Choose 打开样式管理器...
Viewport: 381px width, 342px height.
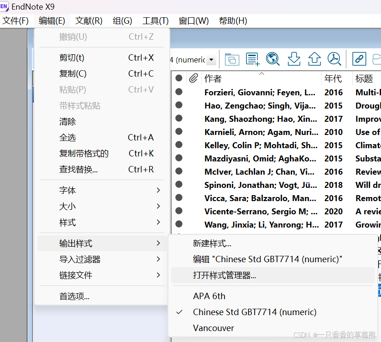[x=272, y=275]
